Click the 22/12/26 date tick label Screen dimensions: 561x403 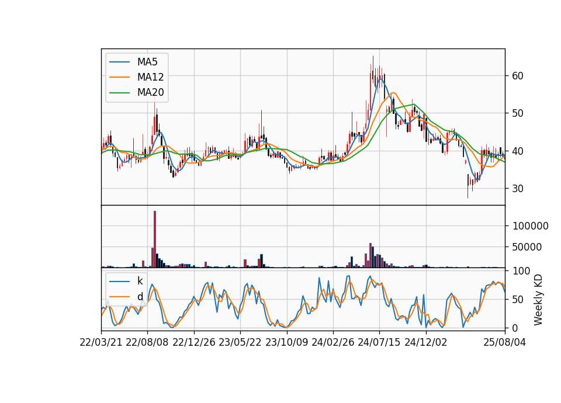click(x=194, y=342)
